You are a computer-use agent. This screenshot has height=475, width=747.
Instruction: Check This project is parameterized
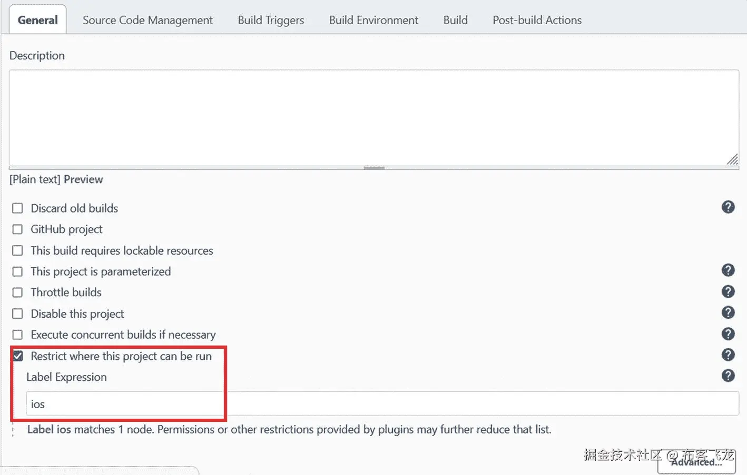17,271
